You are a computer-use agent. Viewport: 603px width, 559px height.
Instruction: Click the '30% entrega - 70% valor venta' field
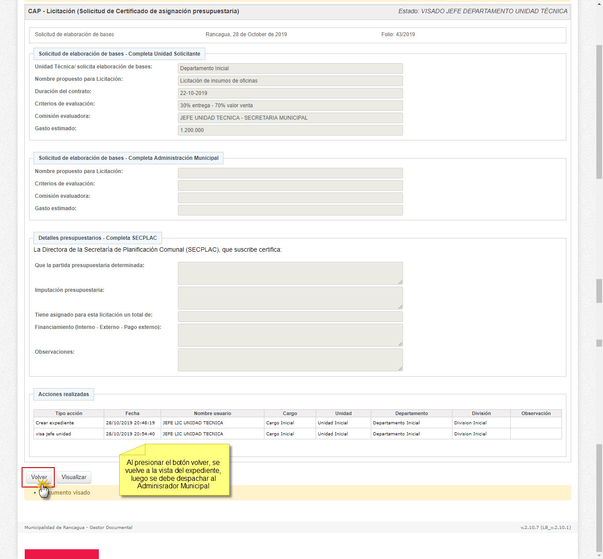point(290,106)
